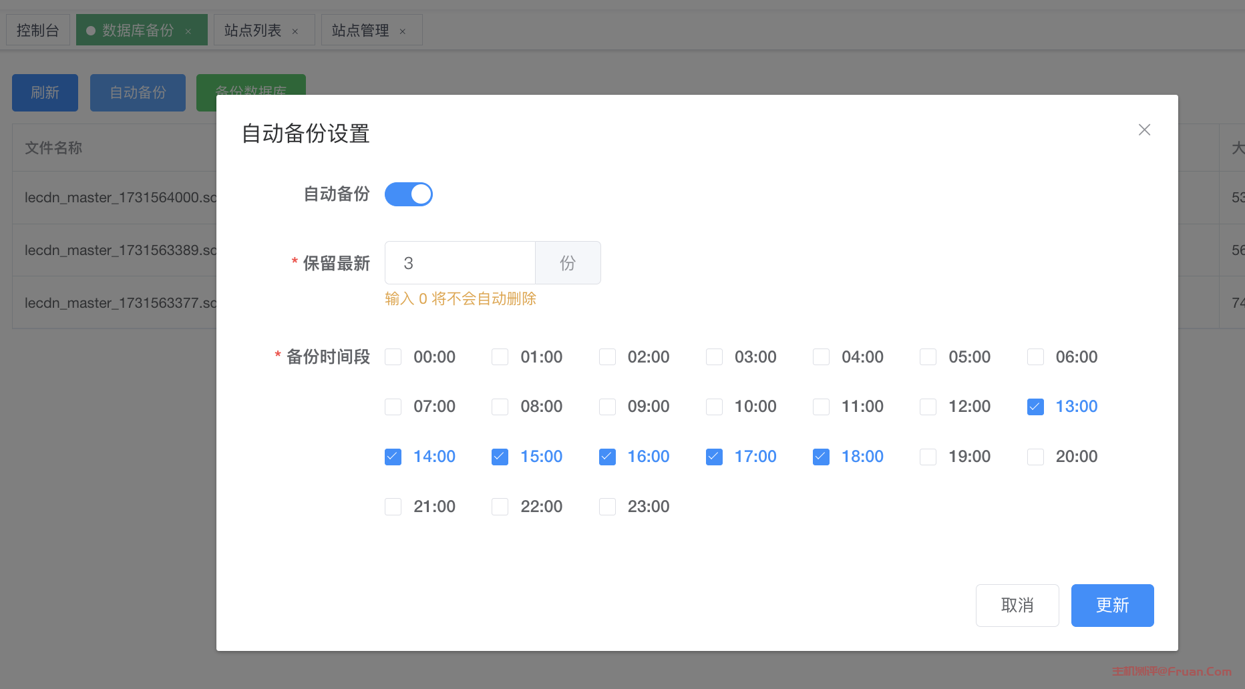This screenshot has width=1245, height=689.
Task: Select file lecdn_master_1731564000 row
Action: click(114, 198)
